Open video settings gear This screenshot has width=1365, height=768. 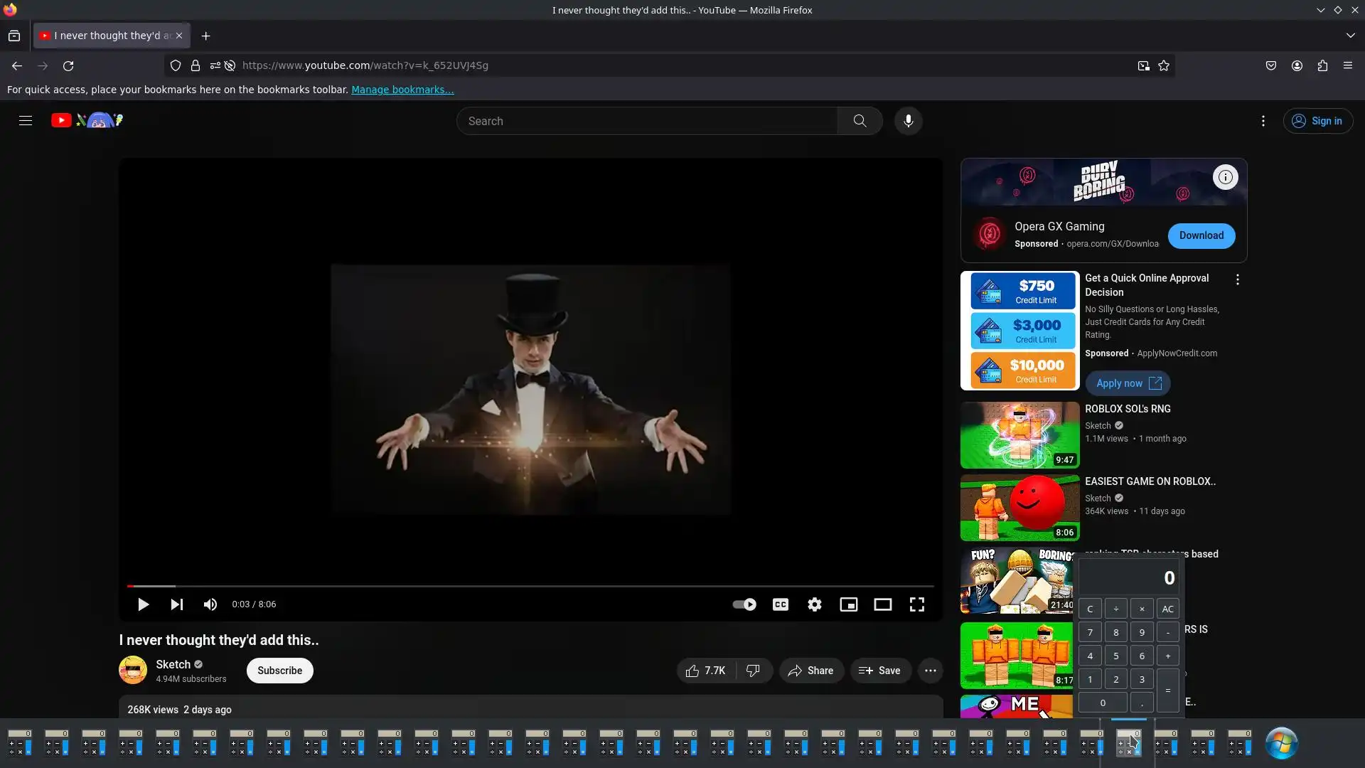(x=815, y=604)
